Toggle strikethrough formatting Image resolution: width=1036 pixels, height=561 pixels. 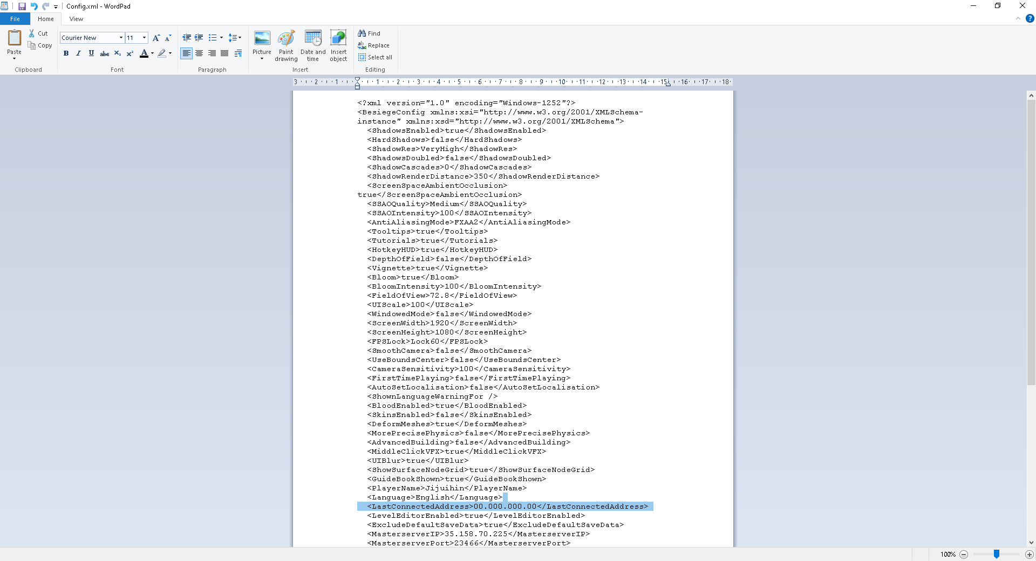click(105, 53)
